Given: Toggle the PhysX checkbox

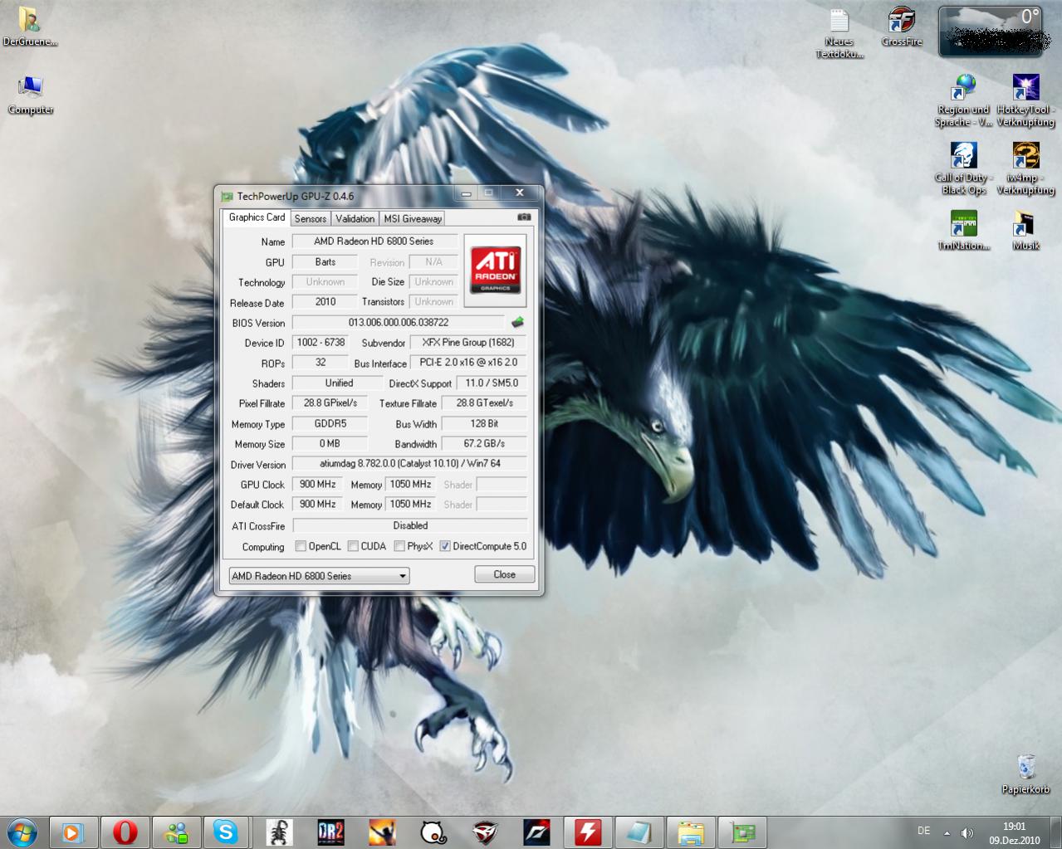Looking at the screenshot, I should (399, 546).
